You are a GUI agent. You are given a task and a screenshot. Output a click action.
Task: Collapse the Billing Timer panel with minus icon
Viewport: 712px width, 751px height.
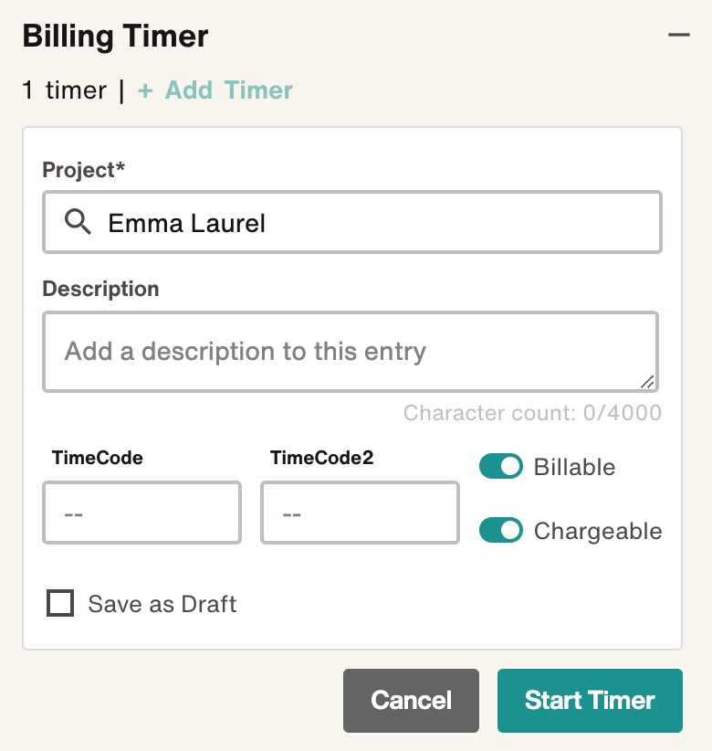point(678,35)
